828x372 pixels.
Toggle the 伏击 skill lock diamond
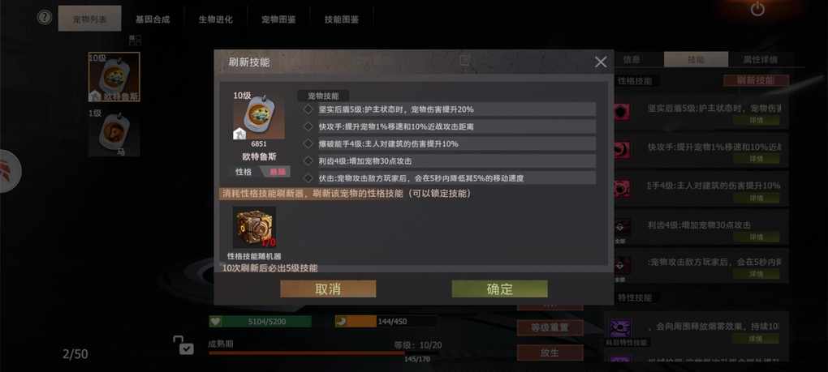308,178
